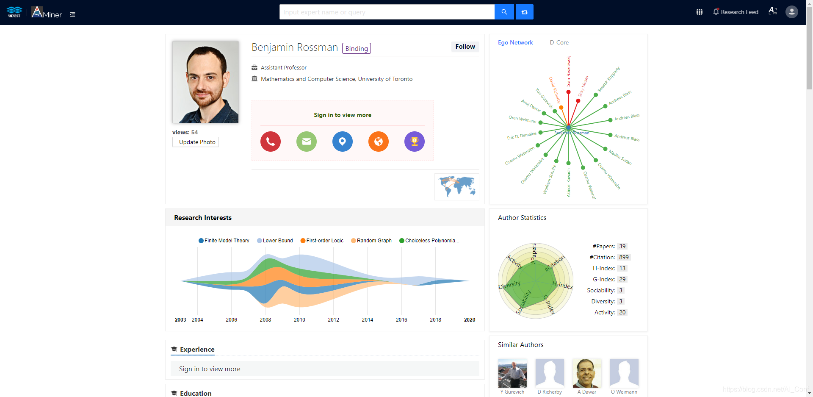Viewport: 813px width, 397px height.
Task: Open the user account avatar menu
Action: (x=792, y=12)
